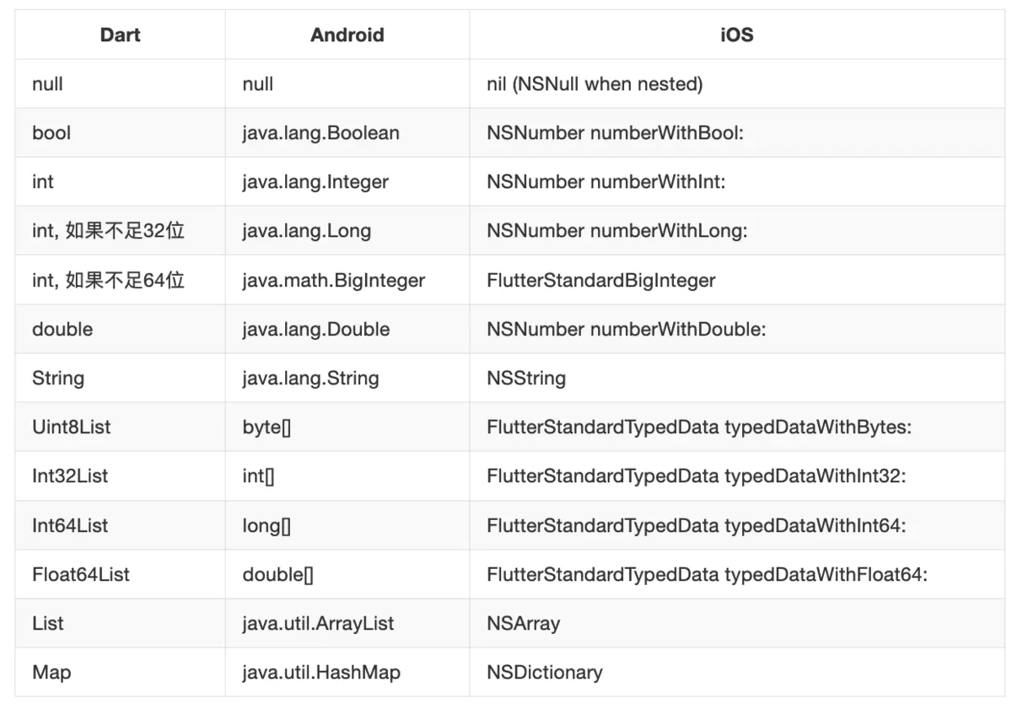Click the Int64List cell
This screenshot has height=709, width=1012.
click(x=120, y=525)
